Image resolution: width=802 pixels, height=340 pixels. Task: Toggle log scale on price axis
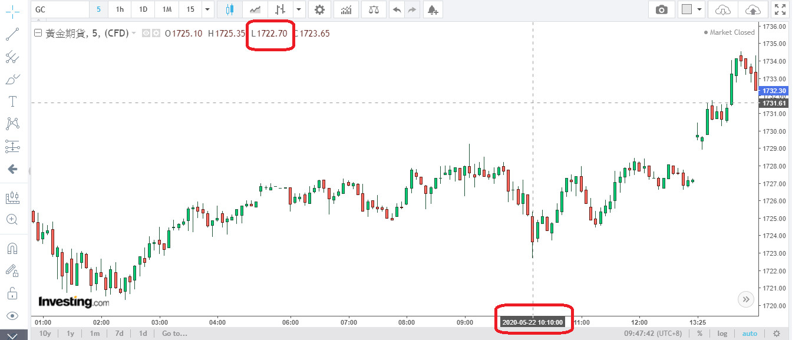click(x=722, y=334)
